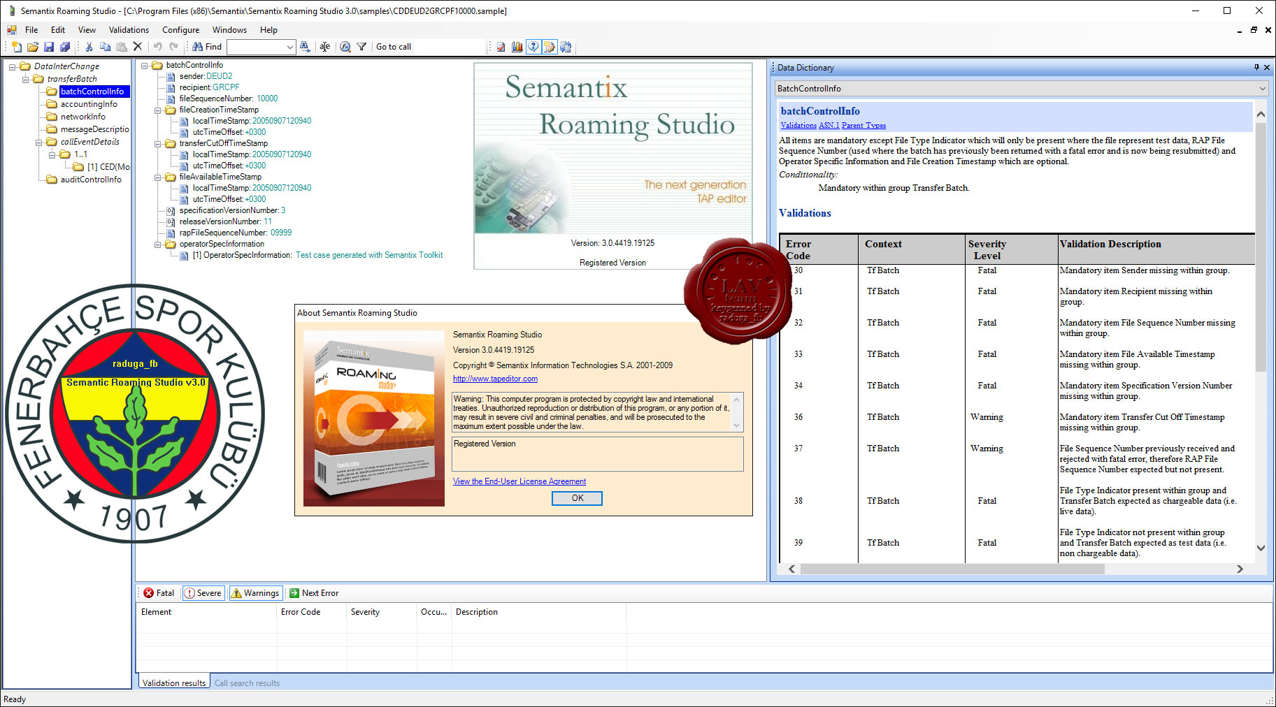
Task: Open the BatchControlInfo combo box
Action: [x=1021, y=89]
